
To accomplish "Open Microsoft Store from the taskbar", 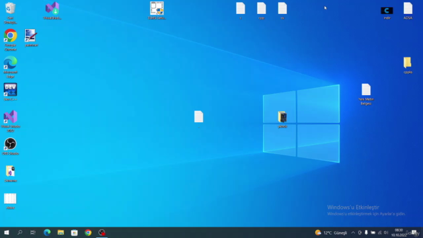I will pyautogui.click(x=74, y=233).
